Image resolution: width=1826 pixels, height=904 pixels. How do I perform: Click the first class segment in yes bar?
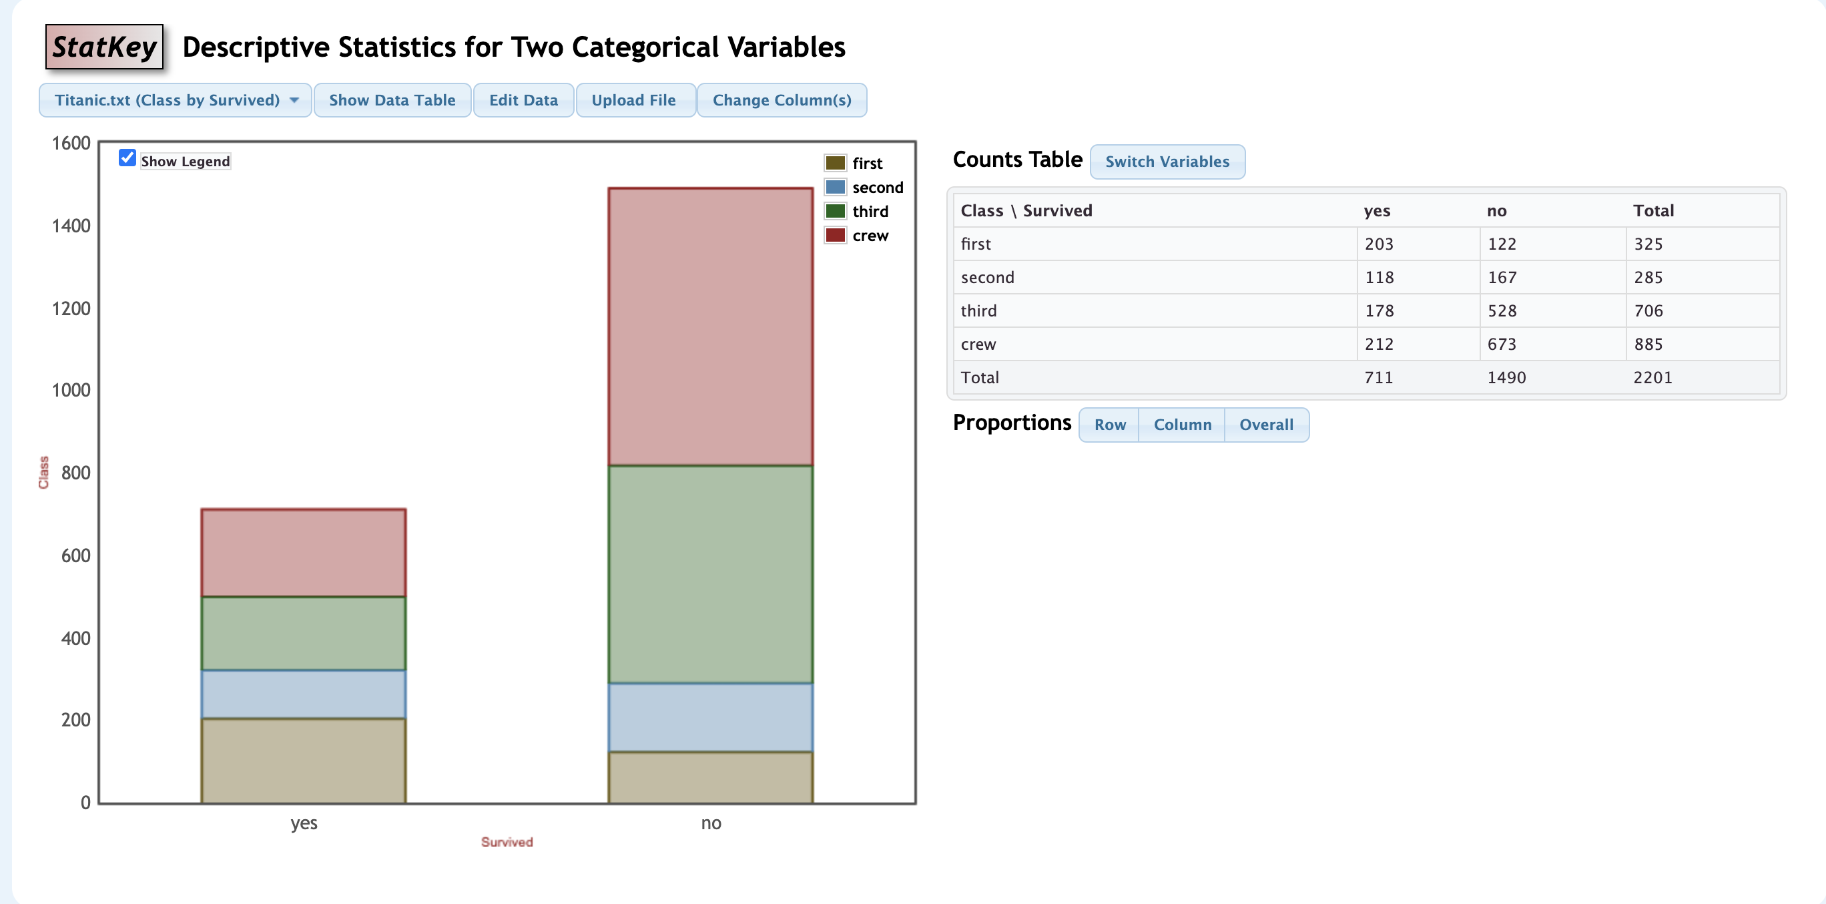tap(304, 760)
